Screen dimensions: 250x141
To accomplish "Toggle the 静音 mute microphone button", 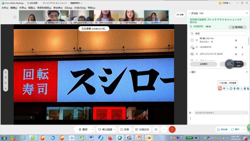I will 83,129.
